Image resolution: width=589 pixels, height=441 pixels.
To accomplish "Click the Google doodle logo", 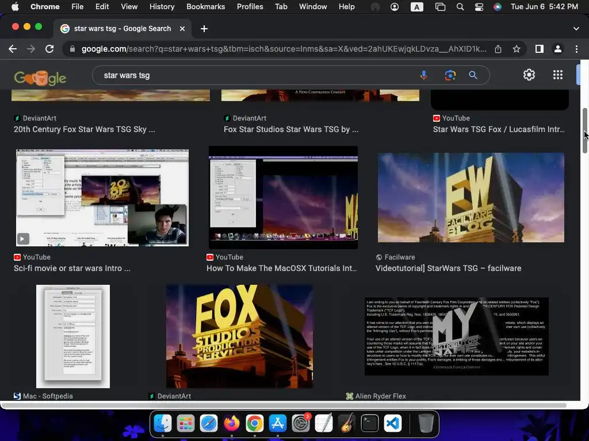I will pyautogui.click(x=40, y=78).
